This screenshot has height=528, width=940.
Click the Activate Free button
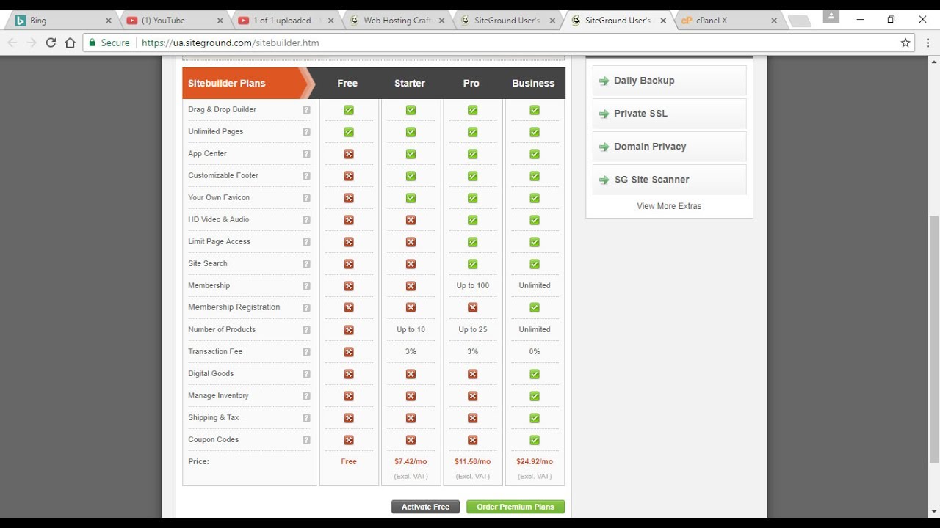click(425, 507)
